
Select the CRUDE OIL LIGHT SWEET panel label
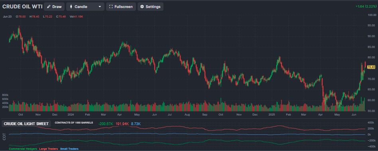26,124
